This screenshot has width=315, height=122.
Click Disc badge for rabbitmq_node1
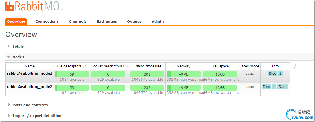[272, 74]
